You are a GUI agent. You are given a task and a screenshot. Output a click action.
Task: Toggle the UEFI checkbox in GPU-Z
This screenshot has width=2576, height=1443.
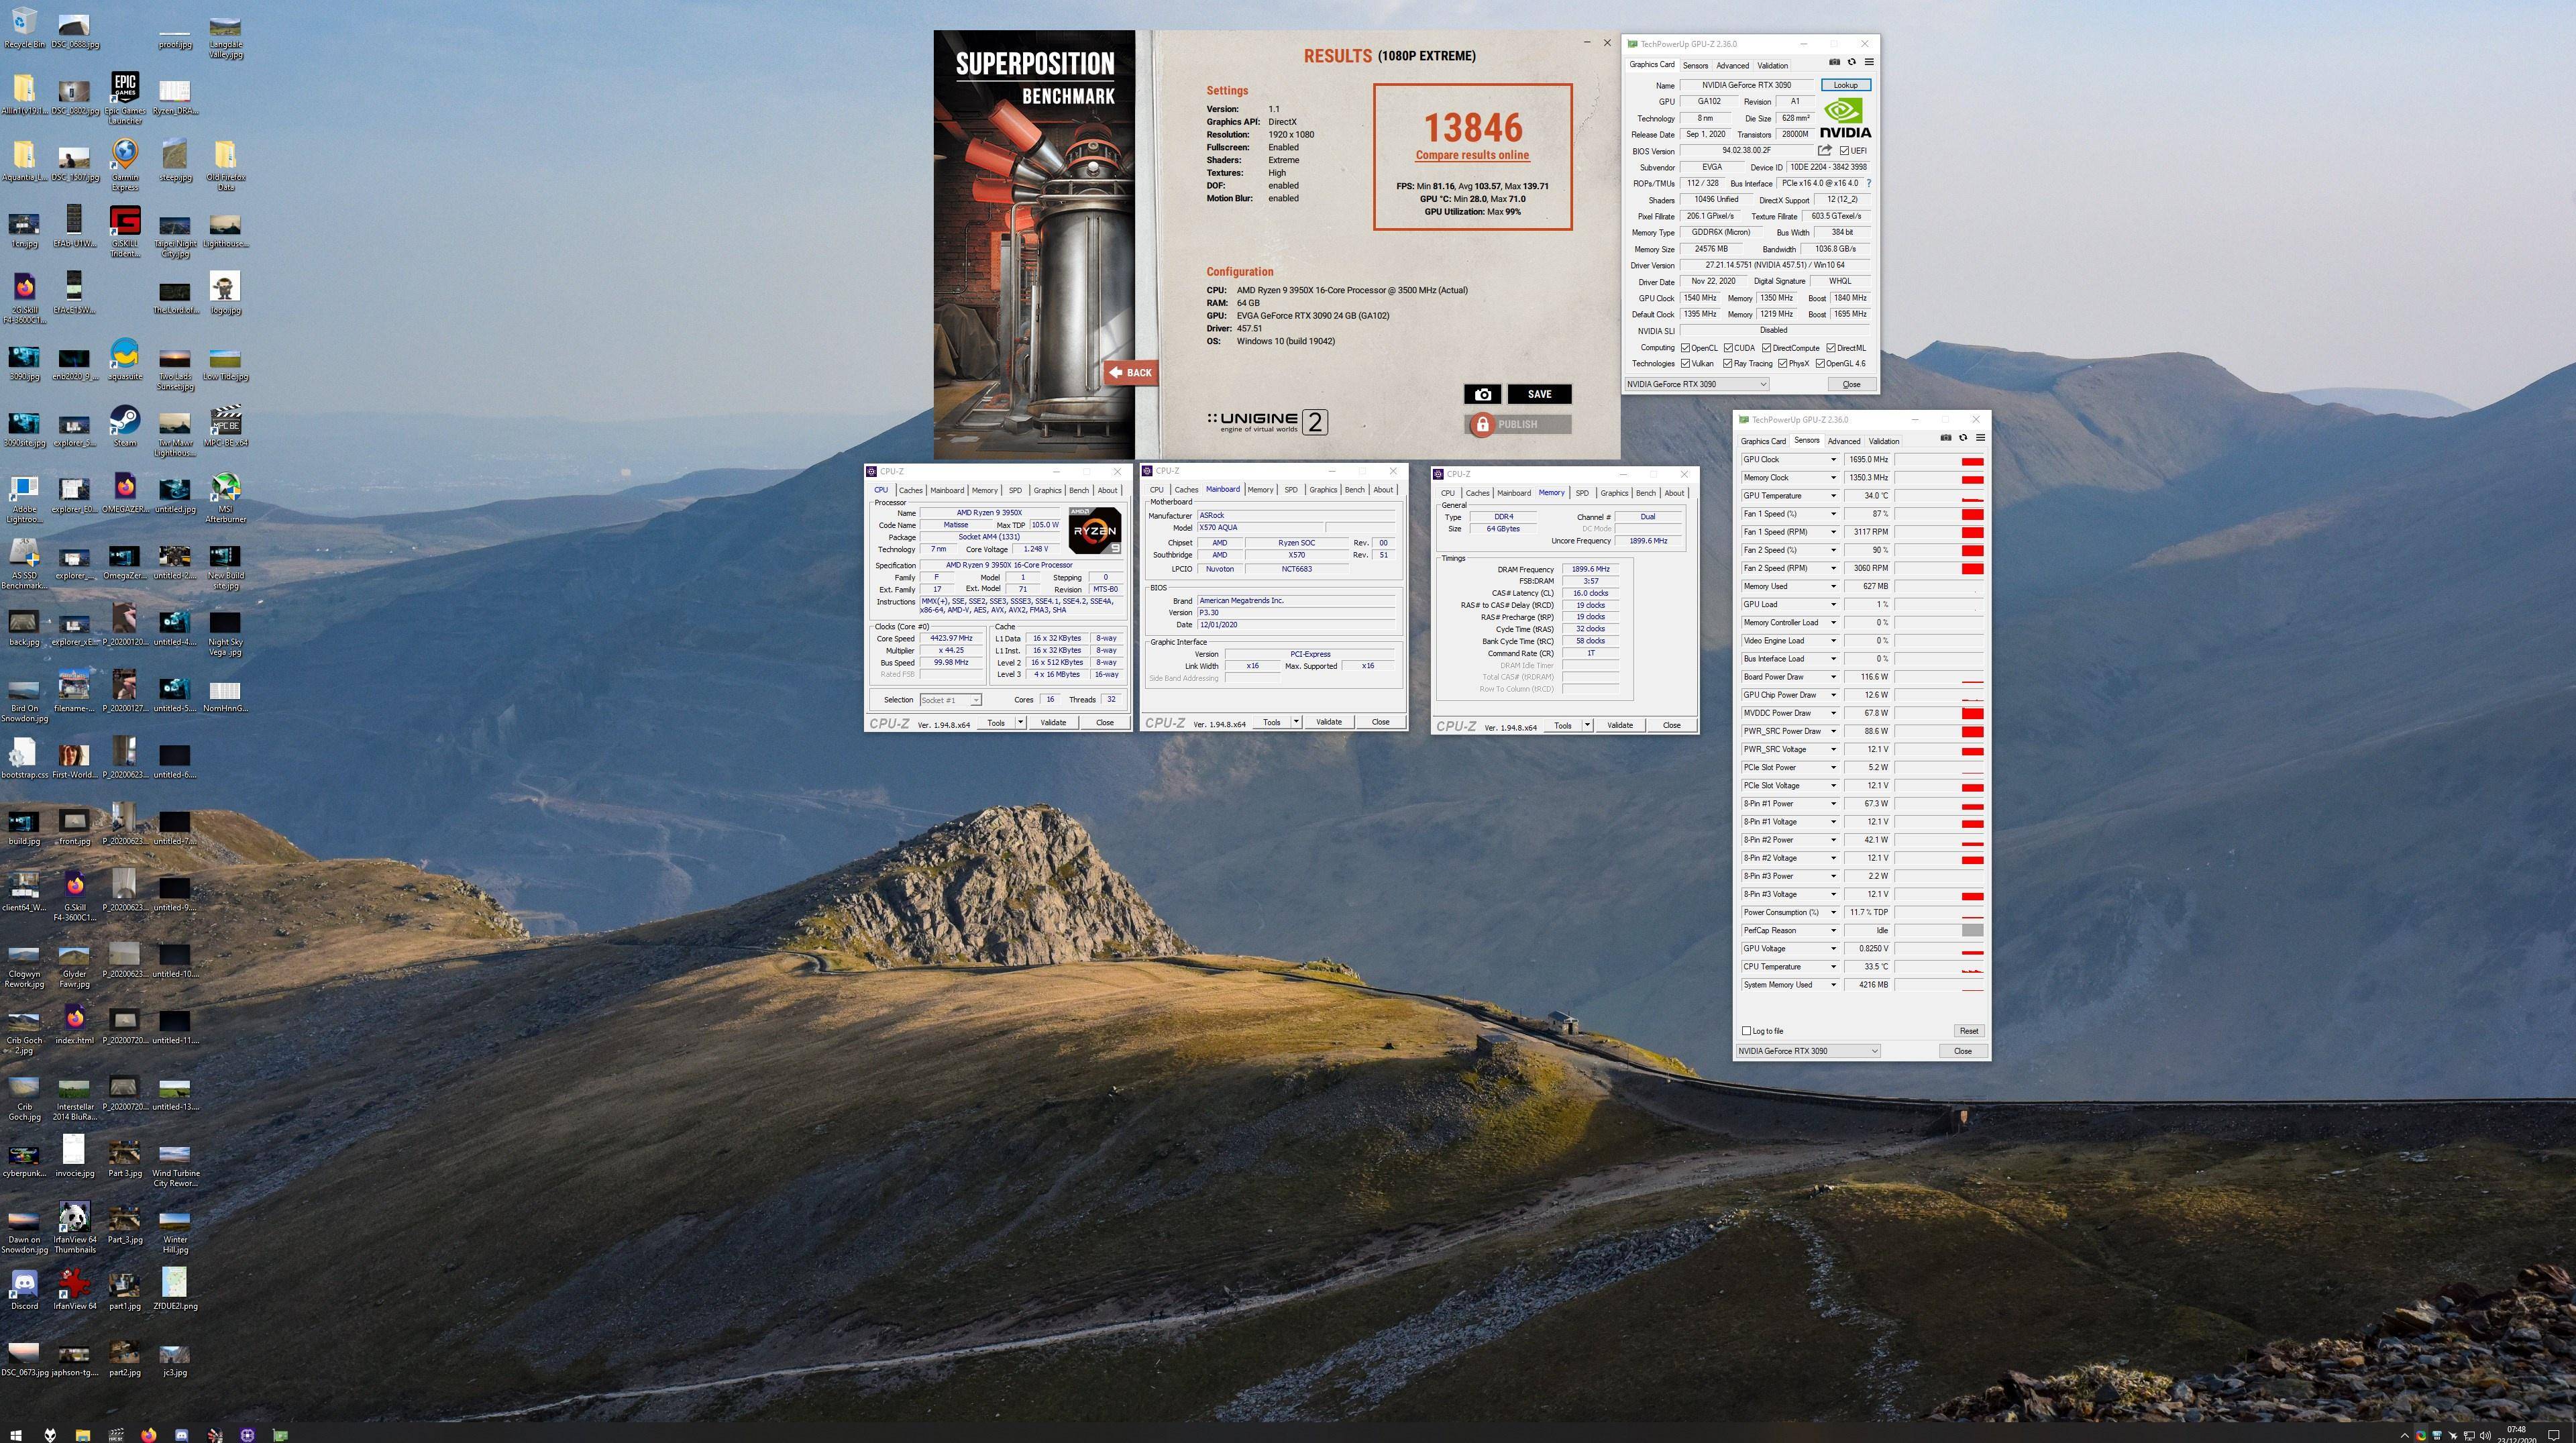coord(1844,151)
